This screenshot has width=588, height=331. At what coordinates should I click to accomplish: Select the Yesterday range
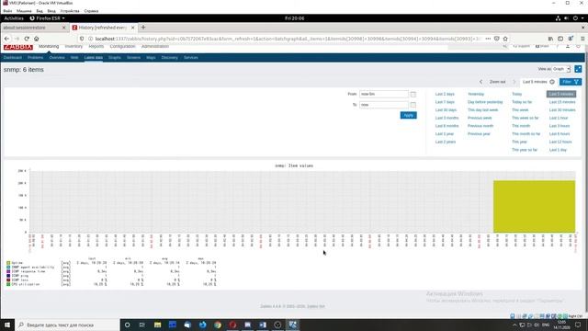[476, 94]
